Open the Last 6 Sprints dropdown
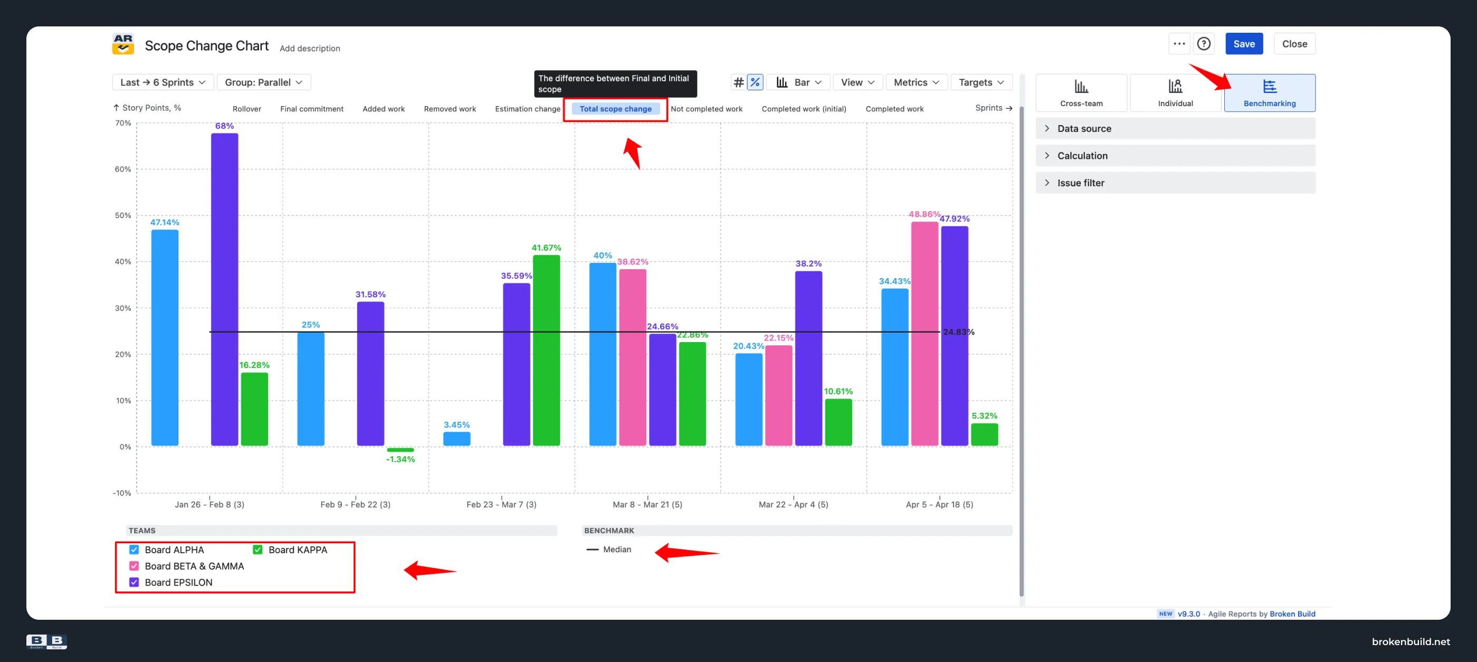This screenshot has height=662, width=1477. tap(163, 82)
